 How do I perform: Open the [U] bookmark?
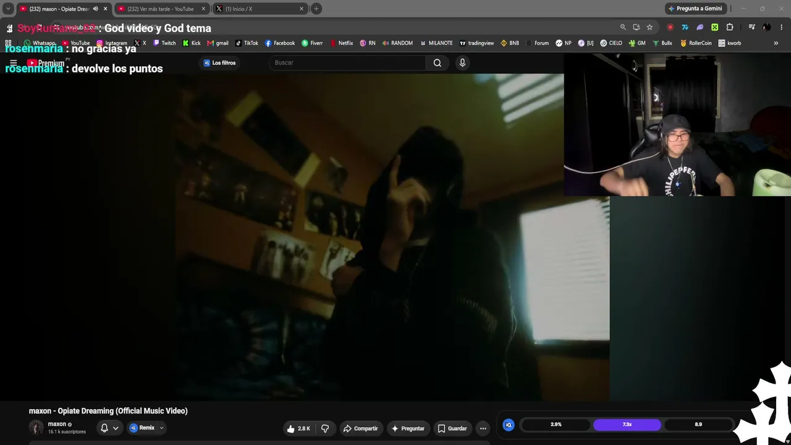[586, 43]
